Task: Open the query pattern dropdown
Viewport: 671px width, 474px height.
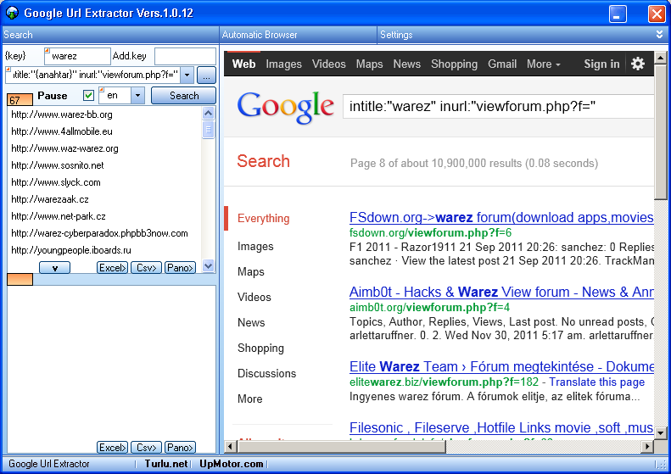Action: (x=187, y=75)
